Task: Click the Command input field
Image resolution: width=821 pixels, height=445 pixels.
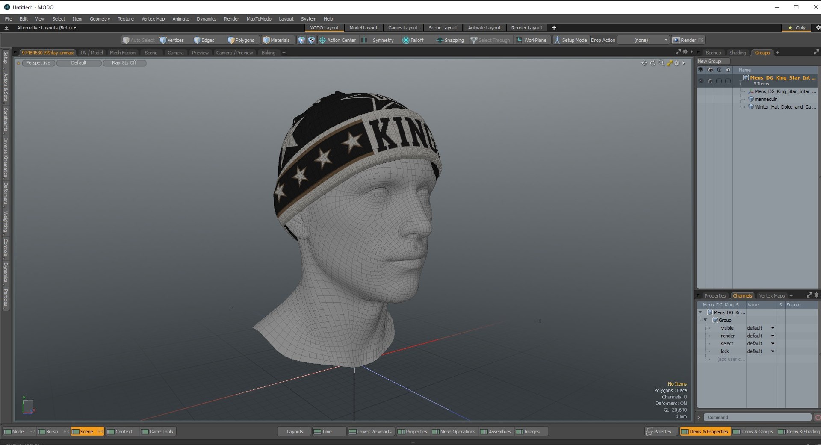Action: 757,418
